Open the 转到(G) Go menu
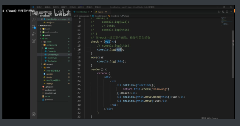The height and width of the screenshot is (126, 240). [x=72, y=7]
